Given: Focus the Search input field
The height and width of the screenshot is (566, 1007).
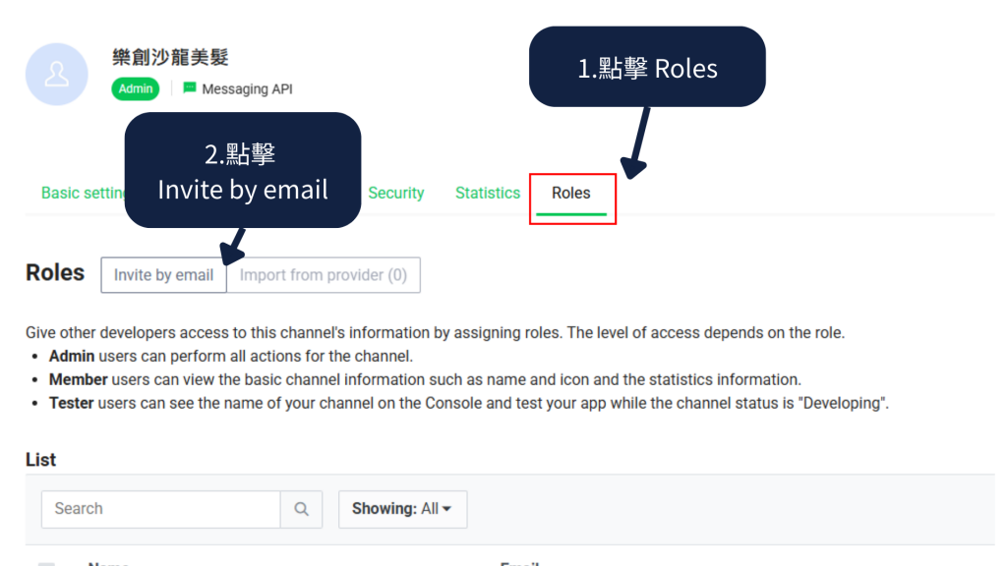Looking at the screenshot, I should pyautogui.click(x=161, y=509).
